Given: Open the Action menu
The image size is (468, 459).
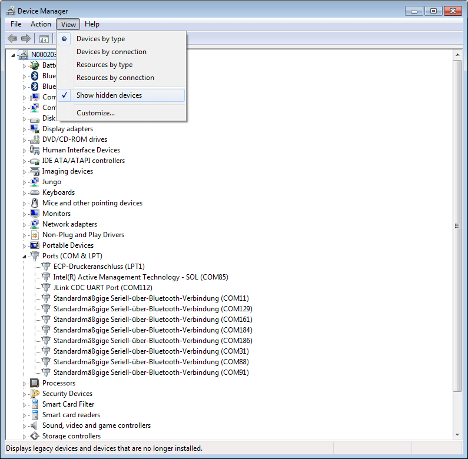Looking at the screenshot, I should tap(41, 24).
